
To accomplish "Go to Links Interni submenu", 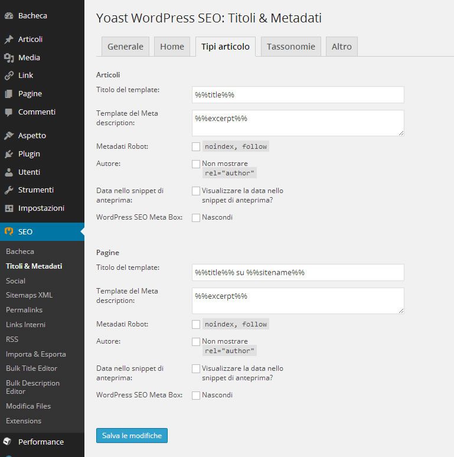I will [x=25, y=325].
